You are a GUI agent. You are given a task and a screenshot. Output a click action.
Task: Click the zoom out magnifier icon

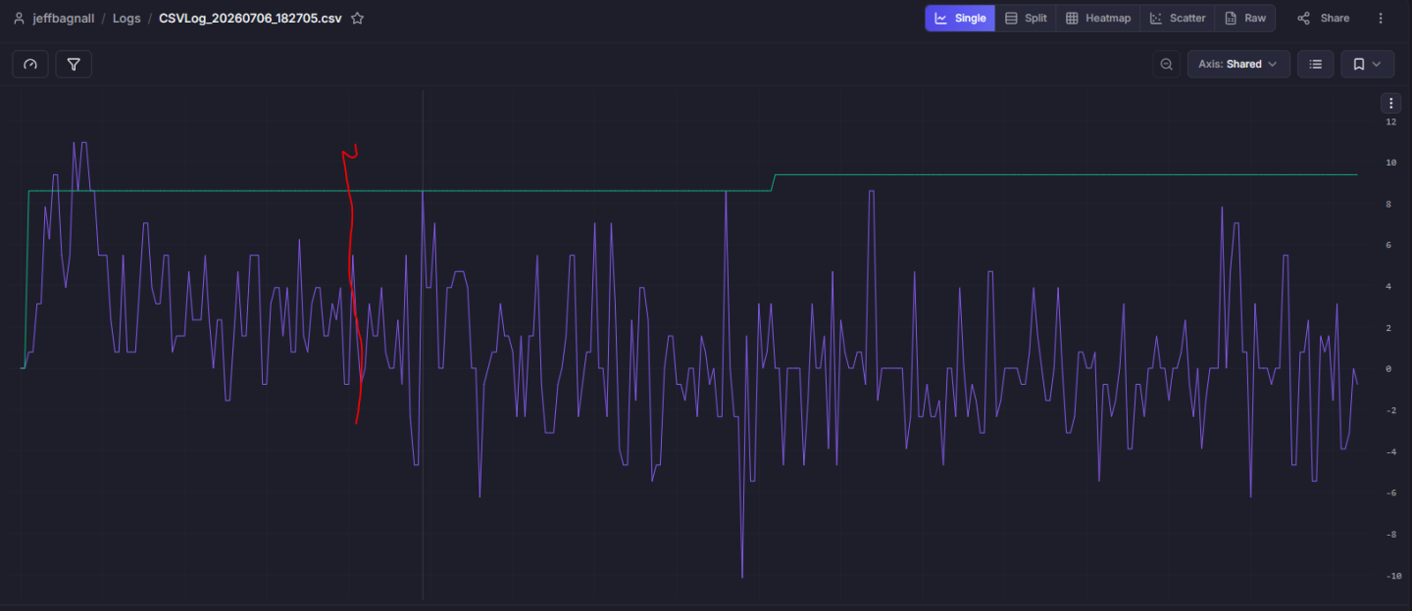click(1166, 65)
